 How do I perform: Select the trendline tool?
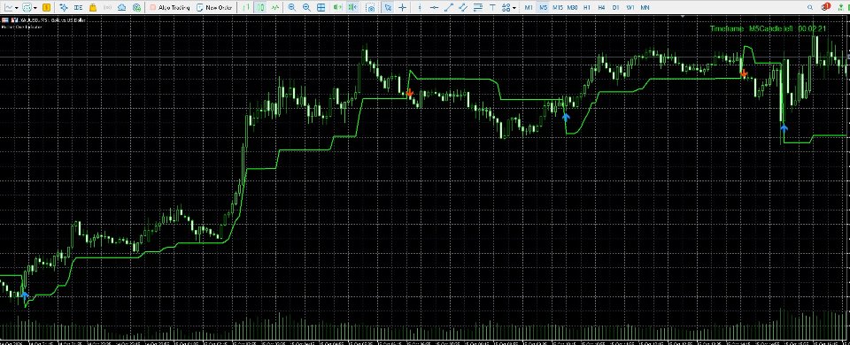[449, 8]
